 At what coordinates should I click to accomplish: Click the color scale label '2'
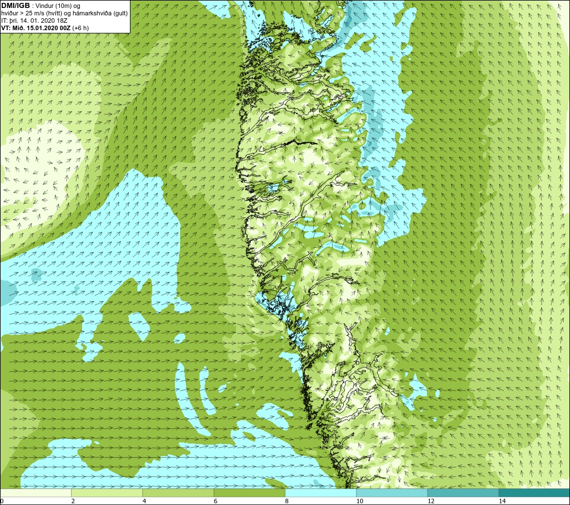click(x=73, y=501)
